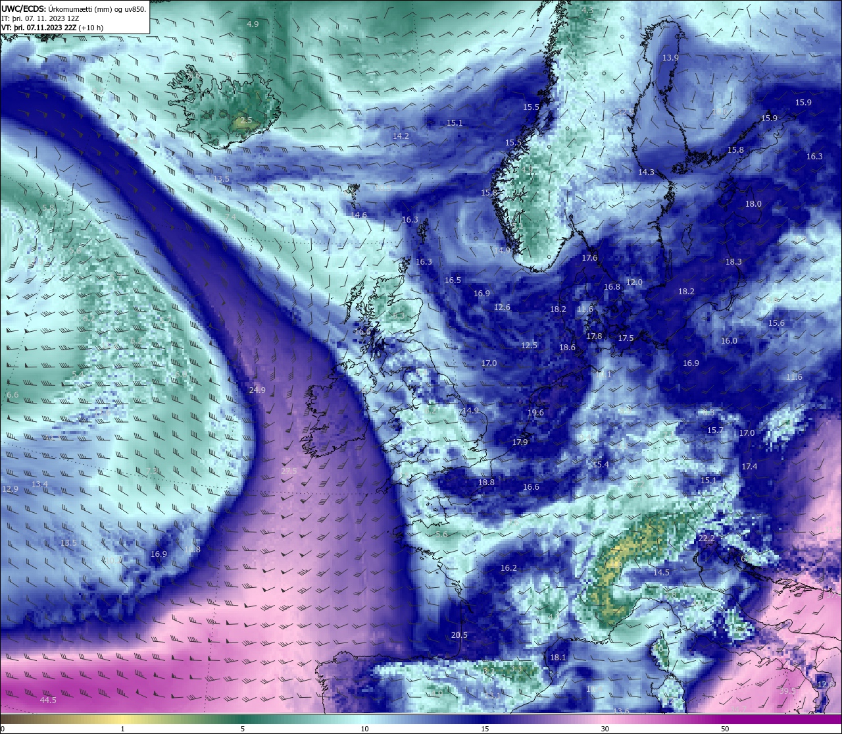Click the 17.9 value in the Channel area
The image size is (842, 734).
click(520, 442)
